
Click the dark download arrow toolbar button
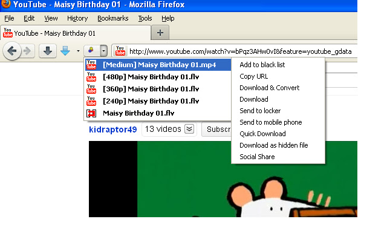48,51
